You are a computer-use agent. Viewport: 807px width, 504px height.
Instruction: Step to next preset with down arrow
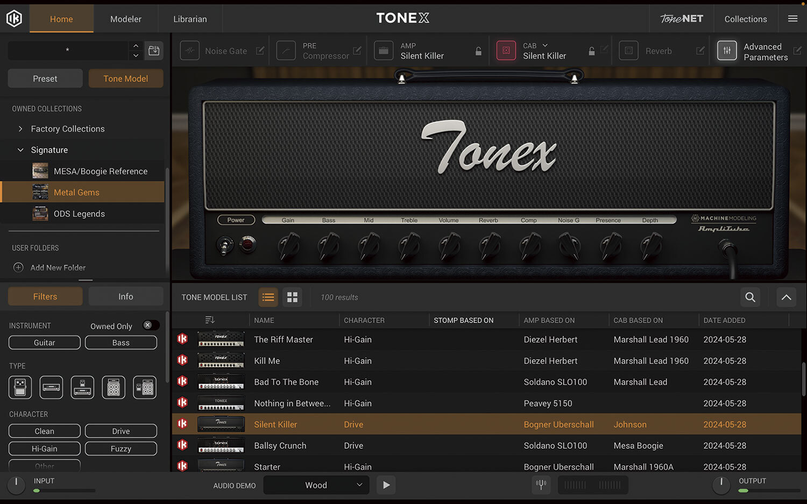[x=136, y=55]
